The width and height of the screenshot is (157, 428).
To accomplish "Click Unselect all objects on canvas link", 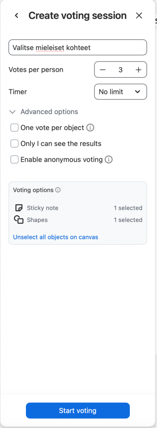I will click(56, 237).
